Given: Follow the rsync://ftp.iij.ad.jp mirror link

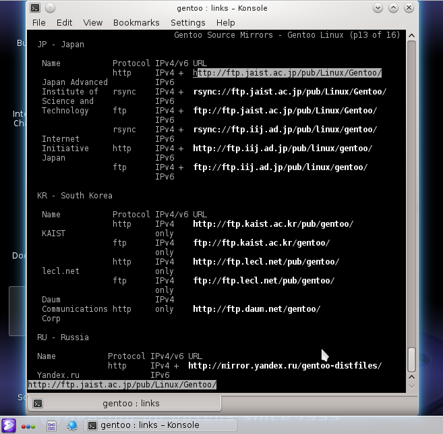Looking at the screenshot, I should tap(285, 130).
